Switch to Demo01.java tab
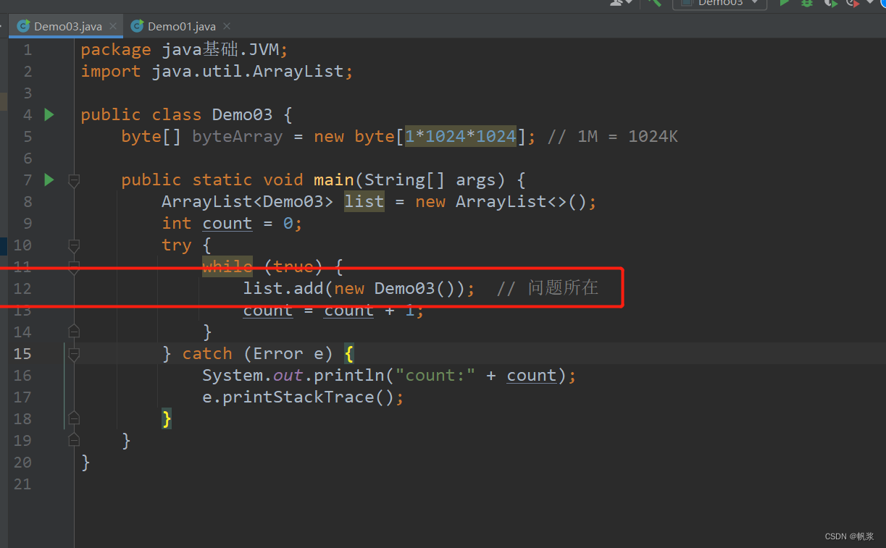 click(182, 26)
